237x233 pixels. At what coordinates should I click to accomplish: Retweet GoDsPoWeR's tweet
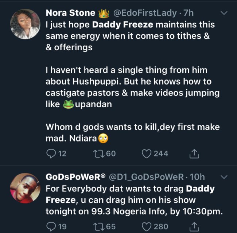pyautogui.click(x=100, y=226)
